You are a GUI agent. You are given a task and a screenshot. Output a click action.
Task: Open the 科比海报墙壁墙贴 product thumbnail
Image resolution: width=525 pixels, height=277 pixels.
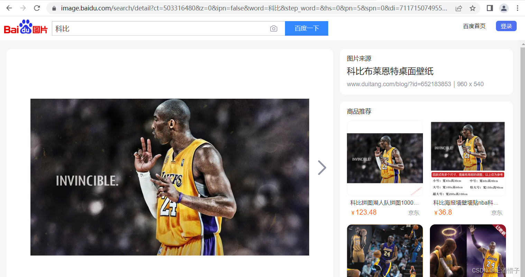click(468, 158)
